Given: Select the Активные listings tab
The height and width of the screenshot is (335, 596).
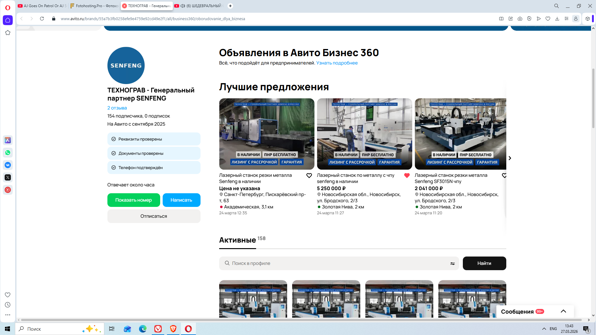Looking at the screenshot, I should point(237,240).
